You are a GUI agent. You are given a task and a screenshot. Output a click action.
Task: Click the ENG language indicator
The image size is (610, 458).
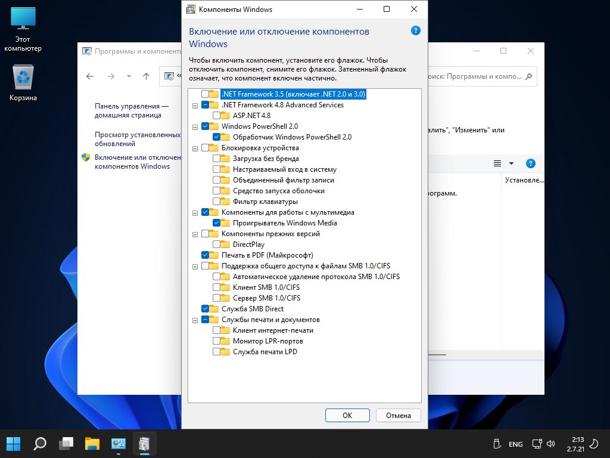pyautogui.click(x=515, y=444)
